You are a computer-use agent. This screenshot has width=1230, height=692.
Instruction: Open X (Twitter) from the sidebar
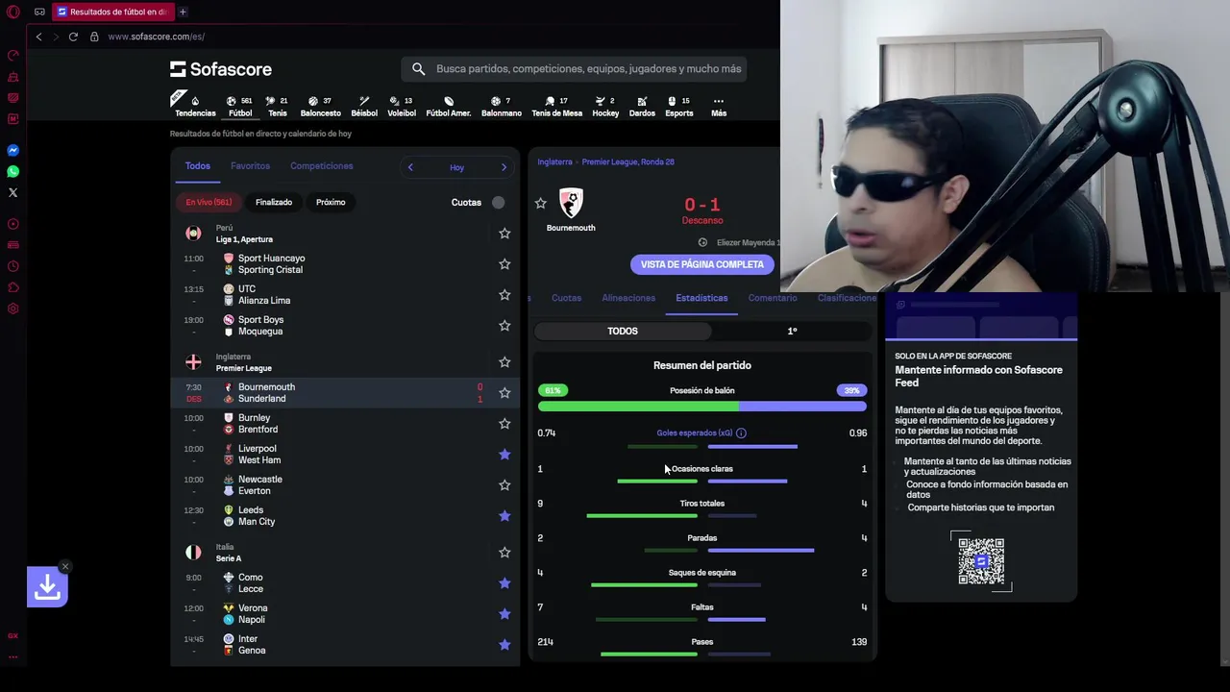pyautogui.click(x=13, y=193)
